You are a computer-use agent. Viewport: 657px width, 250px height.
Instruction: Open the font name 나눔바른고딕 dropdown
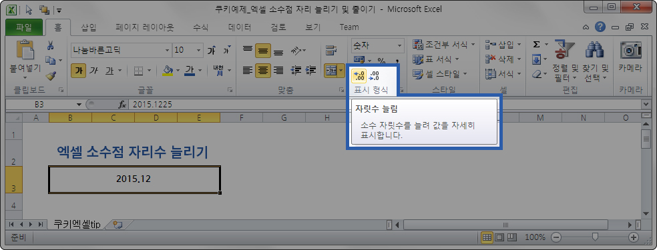click(168, 50)
